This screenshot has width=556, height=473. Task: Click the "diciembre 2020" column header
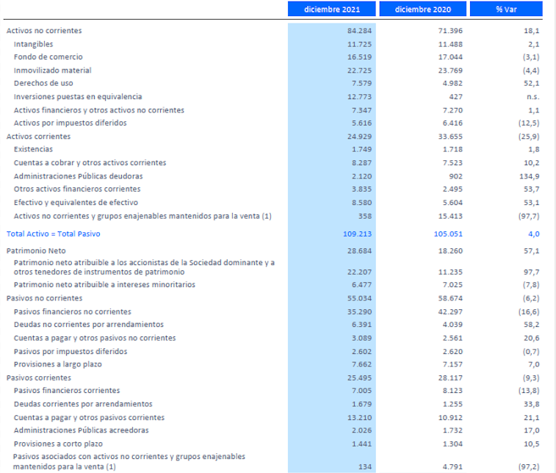(424, 10)
